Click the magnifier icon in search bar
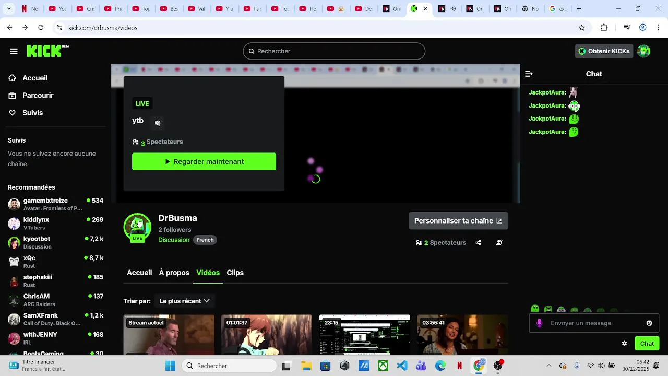 pos(252,51)
